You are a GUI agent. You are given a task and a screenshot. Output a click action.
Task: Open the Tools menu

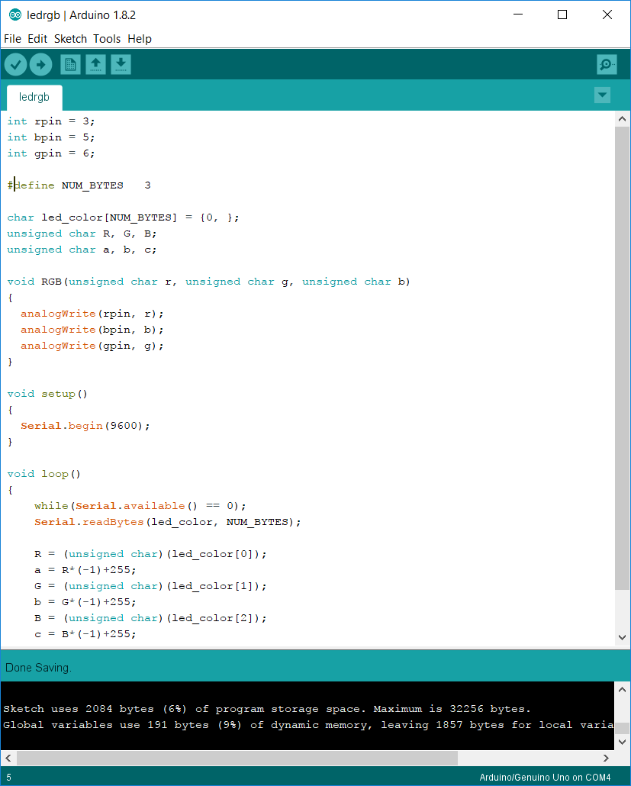107,39
